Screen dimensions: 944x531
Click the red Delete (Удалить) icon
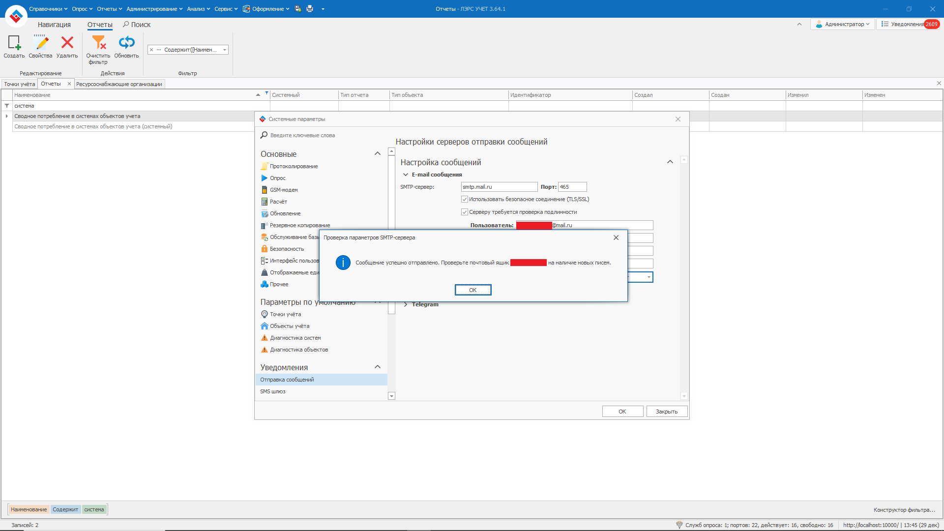tap(67, 43)
